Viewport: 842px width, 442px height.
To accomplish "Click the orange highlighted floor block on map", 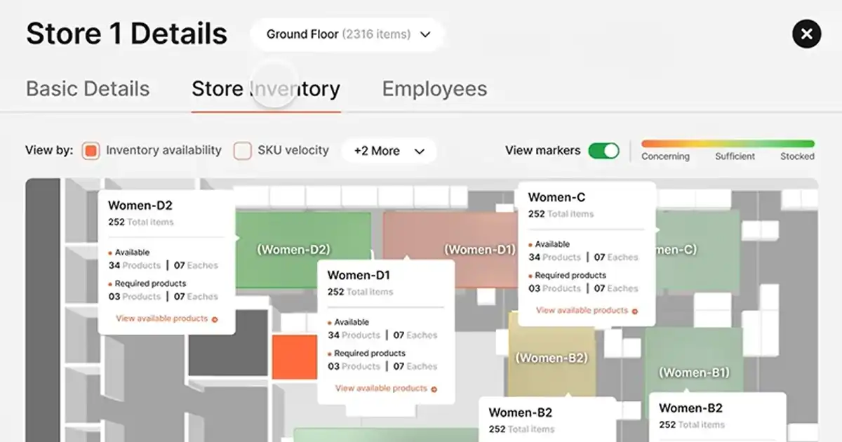I will pyautogui.click(x=294, y=358).
